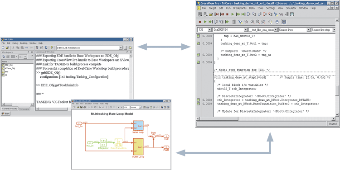Click the reset-to-start icon in CrossView toolbar
Viewport: 340px width, 170px height.
[217, 14]
